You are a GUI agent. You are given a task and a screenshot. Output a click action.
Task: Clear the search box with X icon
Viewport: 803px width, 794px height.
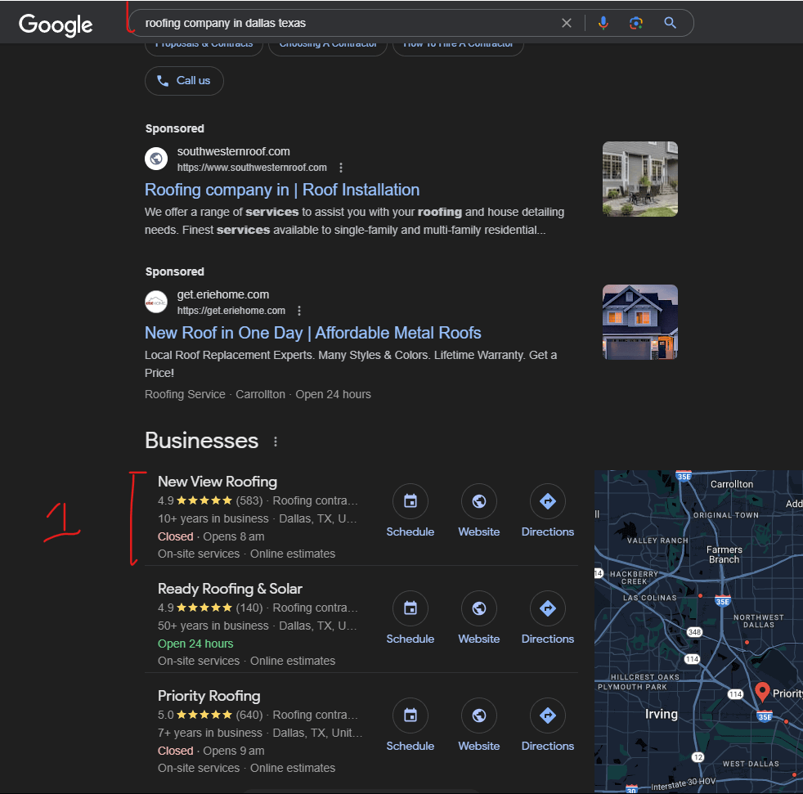[567, 23]
